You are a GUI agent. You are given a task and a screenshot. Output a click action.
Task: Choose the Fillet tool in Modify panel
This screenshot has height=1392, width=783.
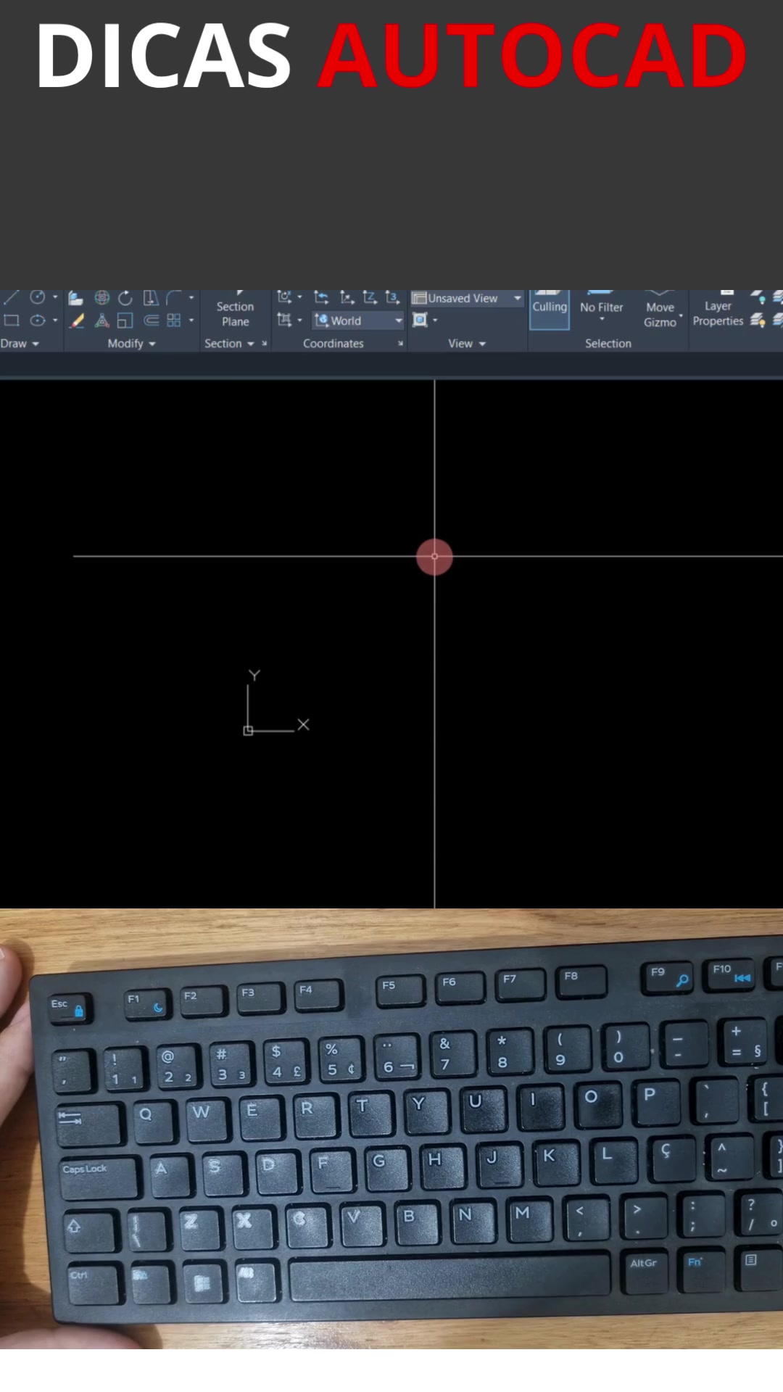coord(174,298)
